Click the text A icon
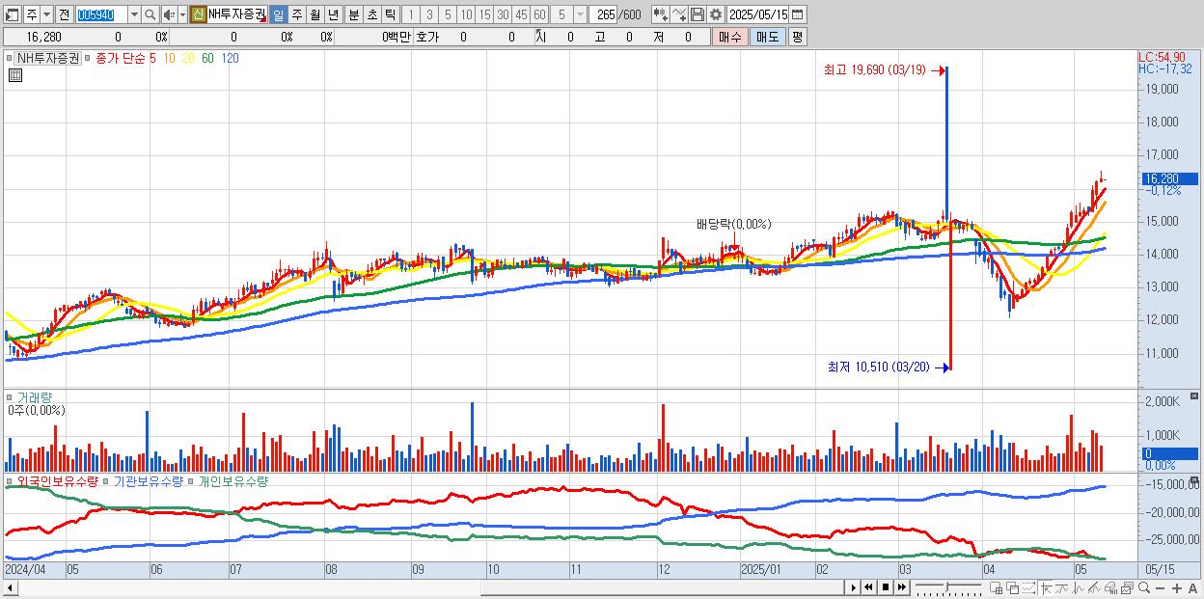 (1193, 588)
